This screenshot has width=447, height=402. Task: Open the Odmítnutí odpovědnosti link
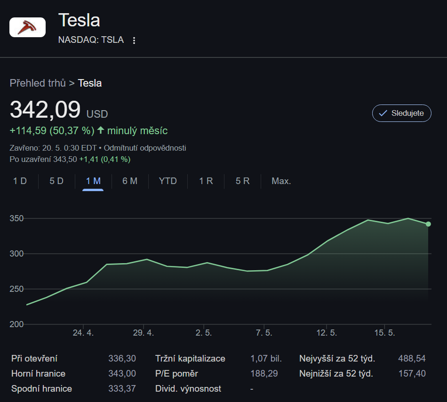145,148
